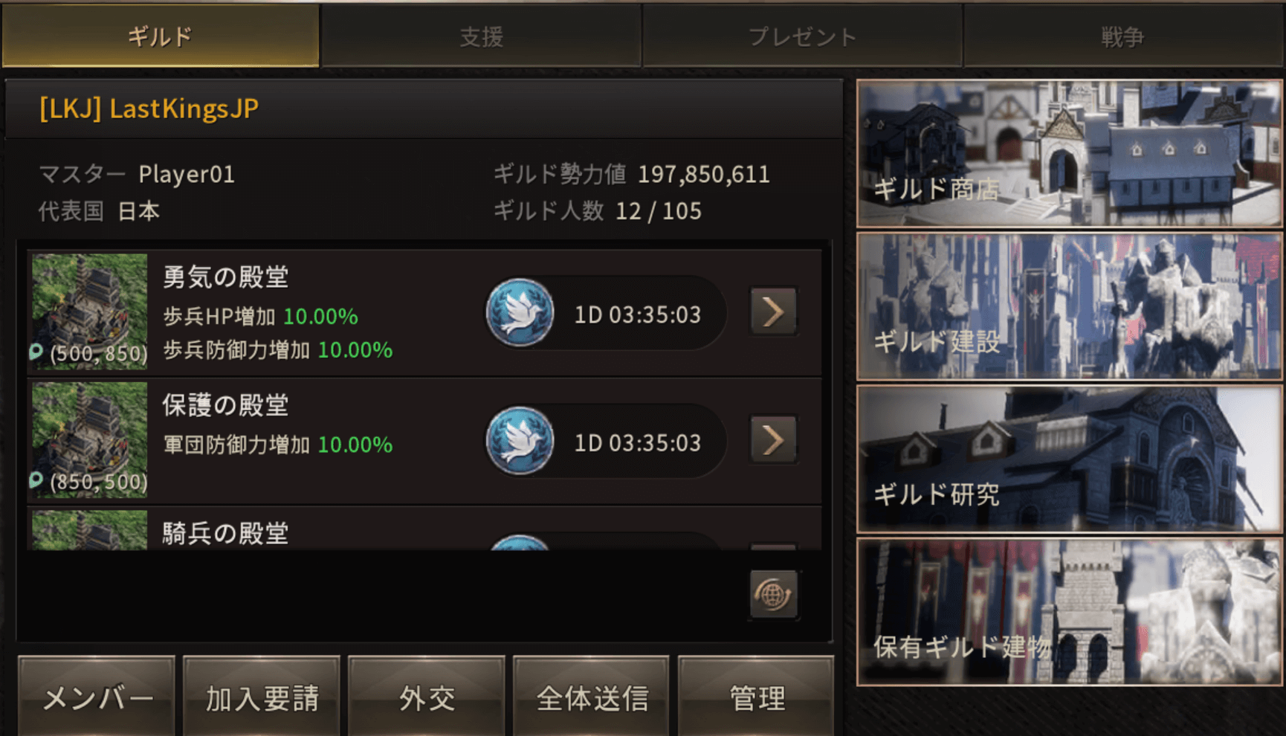Expand 勇気の殿堂 details with arrow button
The height and width of the screenshot is (736, 1286).
tap(773, 312)
